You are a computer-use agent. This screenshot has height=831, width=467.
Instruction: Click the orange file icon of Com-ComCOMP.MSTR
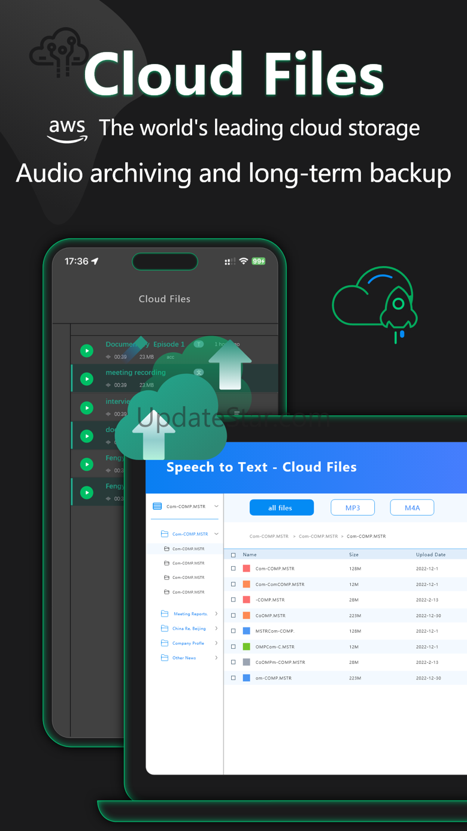pos(247,584)
